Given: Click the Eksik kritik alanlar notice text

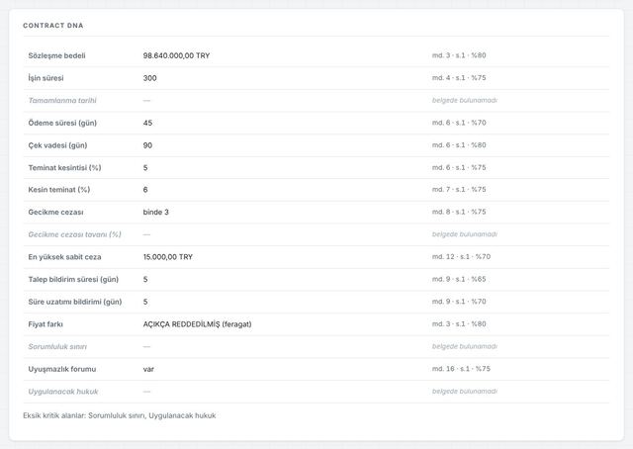Looking at the screenshot, I should tap(120, 415).
